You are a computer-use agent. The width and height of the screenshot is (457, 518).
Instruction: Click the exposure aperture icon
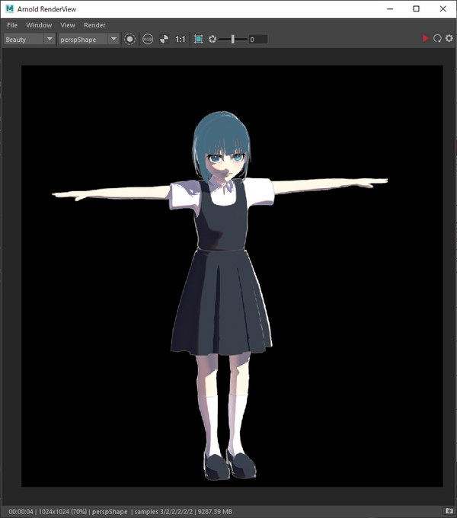click(x=213, y=40)
